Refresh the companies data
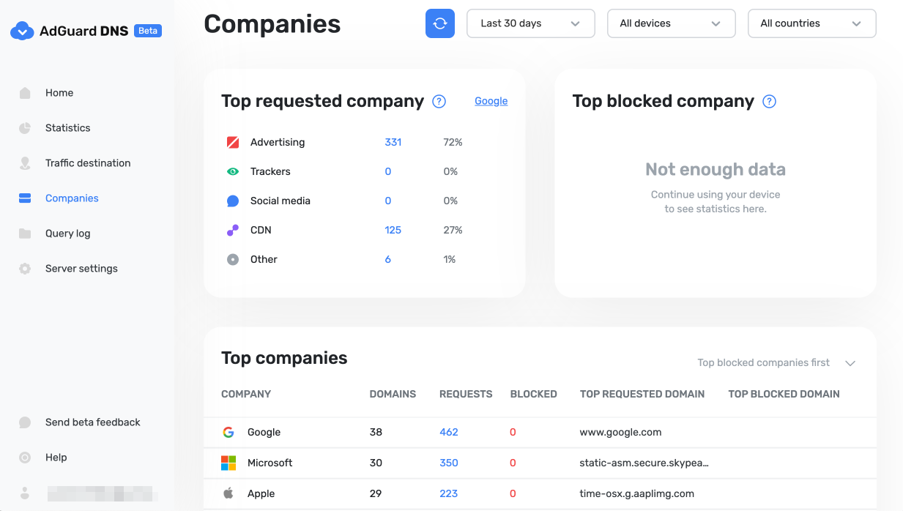 point(440,23)
